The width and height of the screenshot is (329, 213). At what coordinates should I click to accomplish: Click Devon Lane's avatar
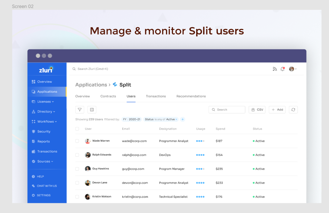[88, 183]
